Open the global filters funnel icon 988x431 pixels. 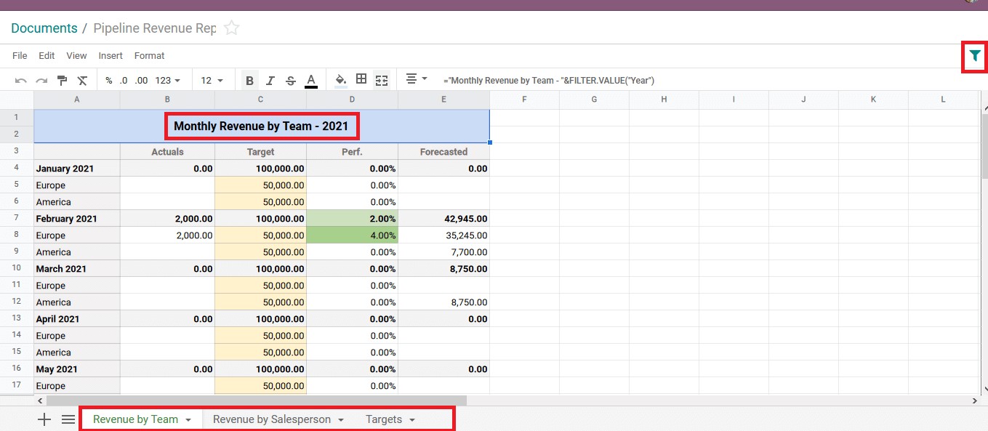click(x=975, y=55)
